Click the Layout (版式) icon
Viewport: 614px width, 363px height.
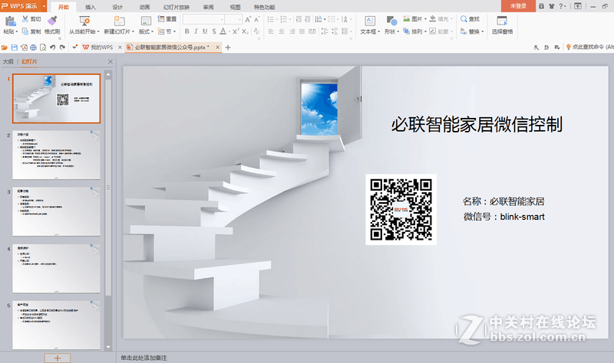coord(146,21)
